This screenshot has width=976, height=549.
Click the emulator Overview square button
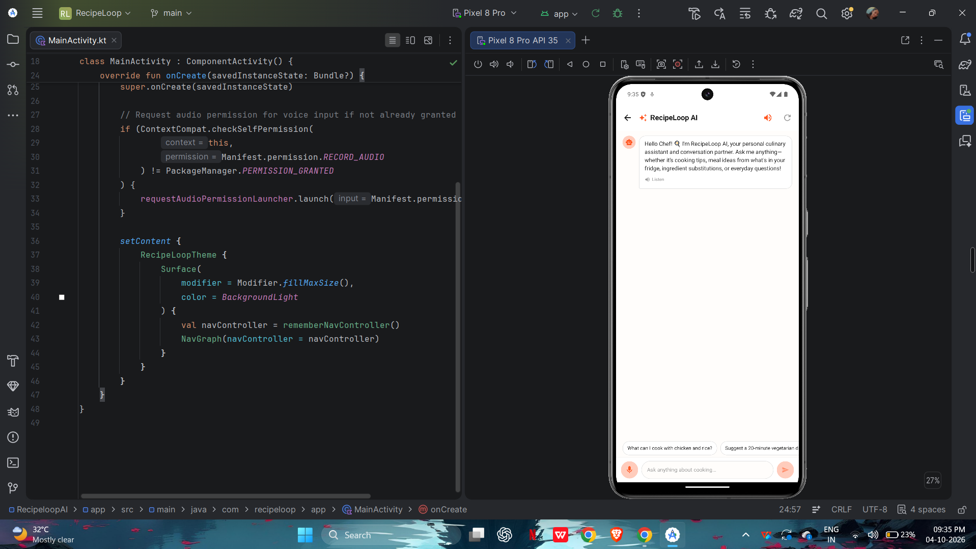603,64
